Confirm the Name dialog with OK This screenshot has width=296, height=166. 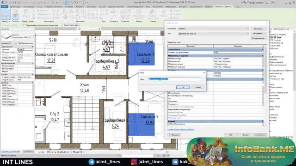[183, 87]
